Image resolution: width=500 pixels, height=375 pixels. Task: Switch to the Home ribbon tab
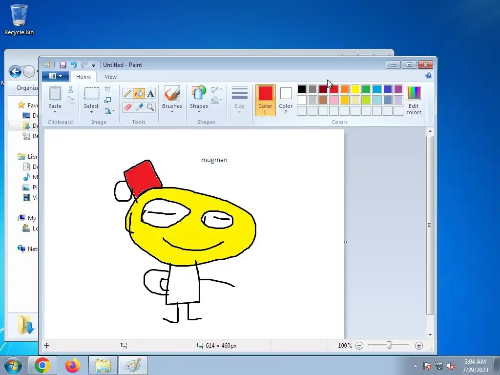[x=83, y=77]
